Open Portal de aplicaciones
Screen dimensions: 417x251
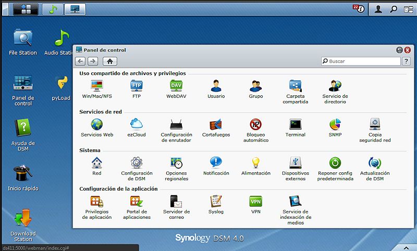point(137,207)
